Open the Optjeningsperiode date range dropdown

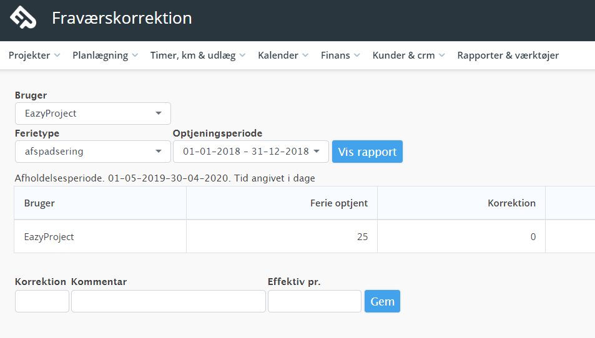(251, 152)
